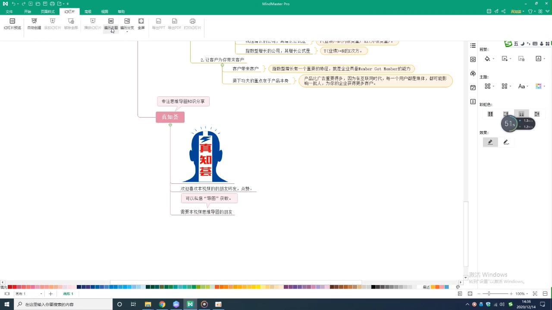This screenshot has height=310, width=552.
Task: Click remove background image icon
Action: [x=521, y=59]
